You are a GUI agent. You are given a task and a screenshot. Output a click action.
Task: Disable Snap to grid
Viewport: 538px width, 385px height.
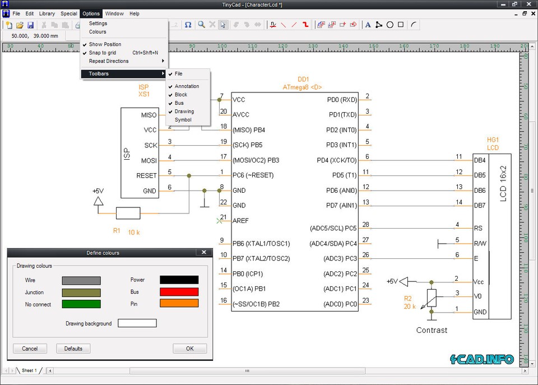click(103, 52)
